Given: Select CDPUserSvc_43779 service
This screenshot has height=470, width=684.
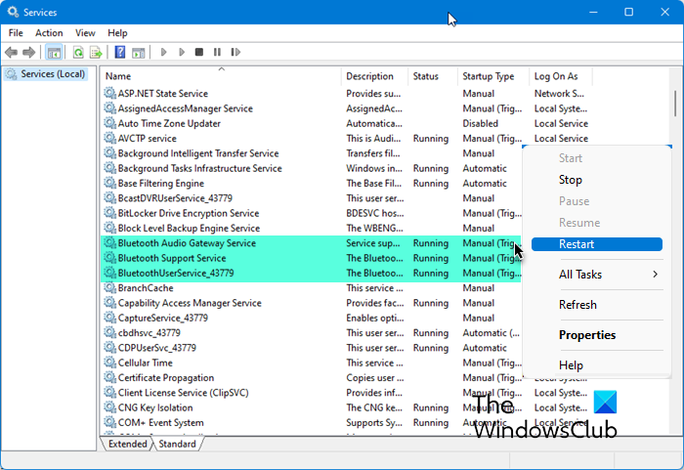Looking at the screenshot, I should (x=157, y=348).
